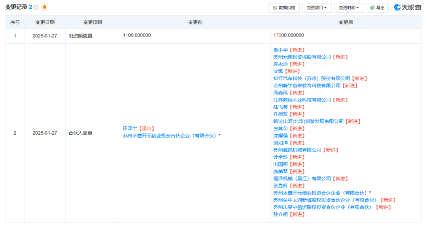This screenshot has height=230, width=427.
Task: Click the 变更日期 column header
Action: tap(45, 22)
